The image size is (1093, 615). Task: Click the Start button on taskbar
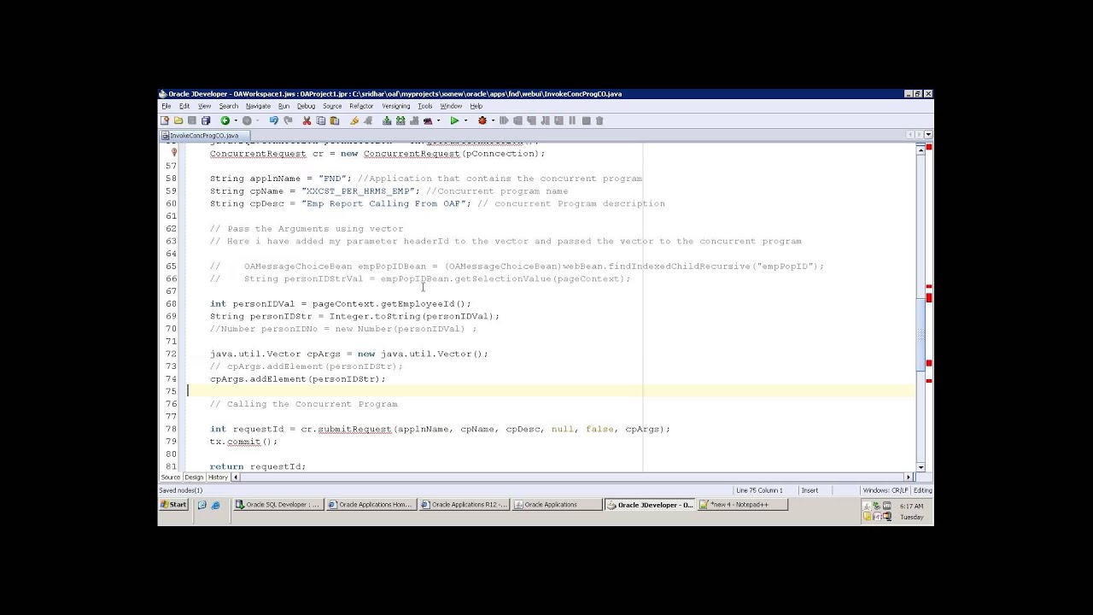173,505
